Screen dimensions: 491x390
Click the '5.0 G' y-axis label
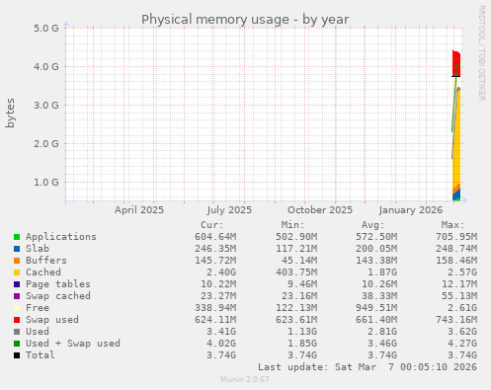click(46, 28)
